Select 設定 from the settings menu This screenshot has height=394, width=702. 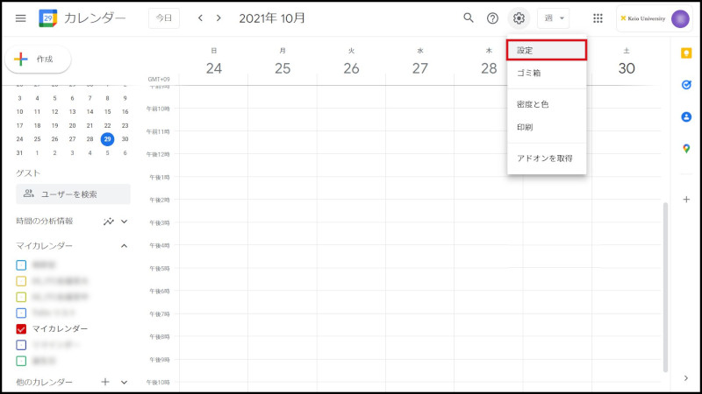546,50
